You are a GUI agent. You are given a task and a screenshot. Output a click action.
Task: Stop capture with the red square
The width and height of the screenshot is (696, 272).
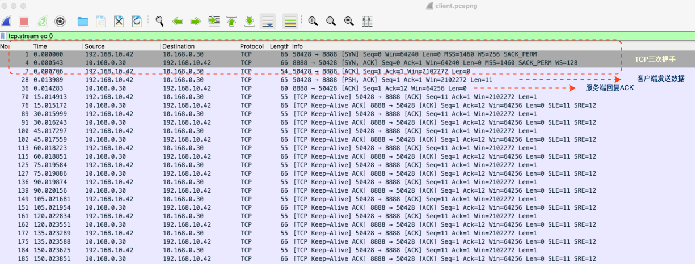click(x=24, y=22)
